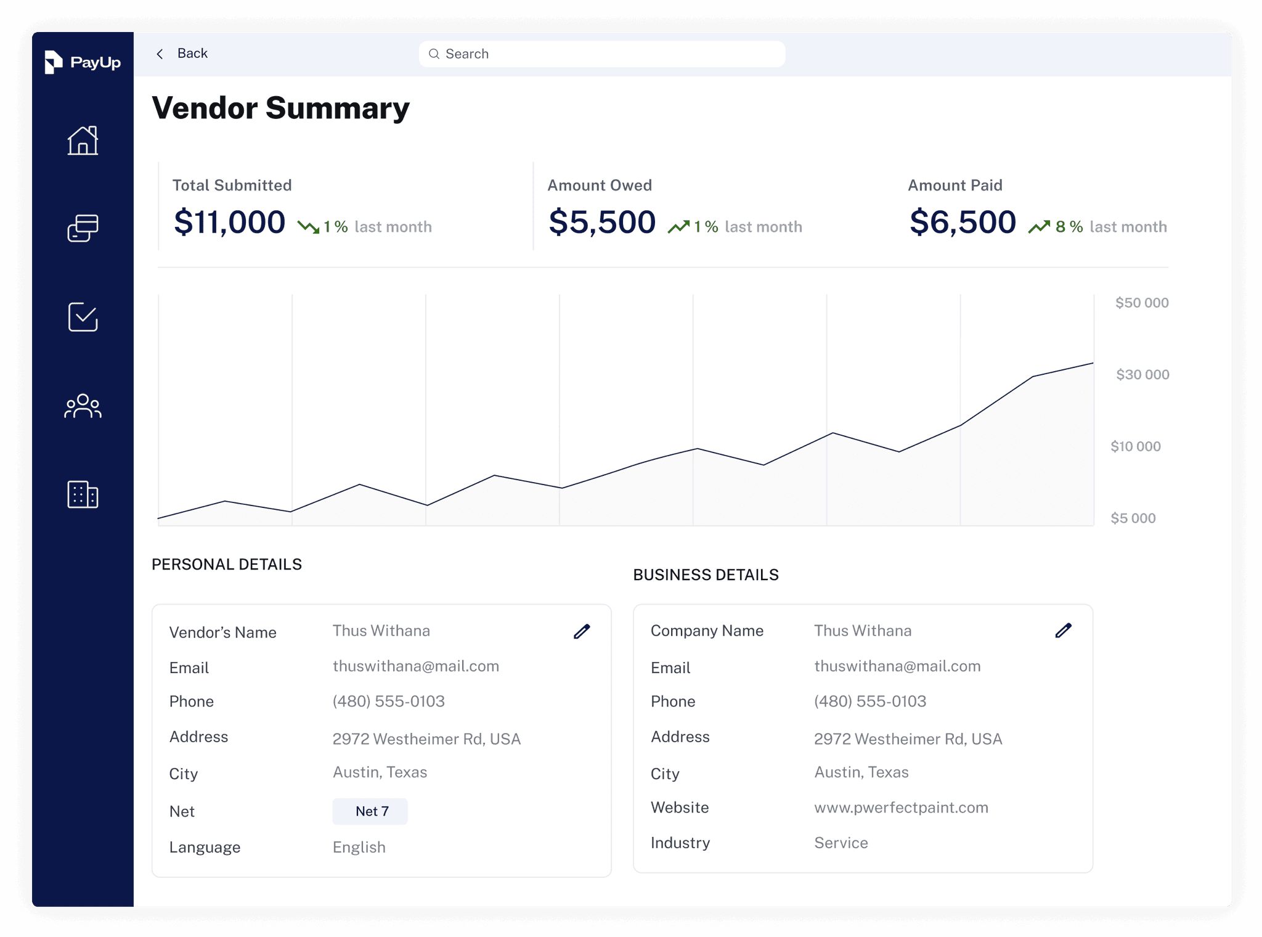1262x937 pixels.
Task: Click the personal email thuswithana@mail.com
Action: pyautogui.click(x=416, y=666)
